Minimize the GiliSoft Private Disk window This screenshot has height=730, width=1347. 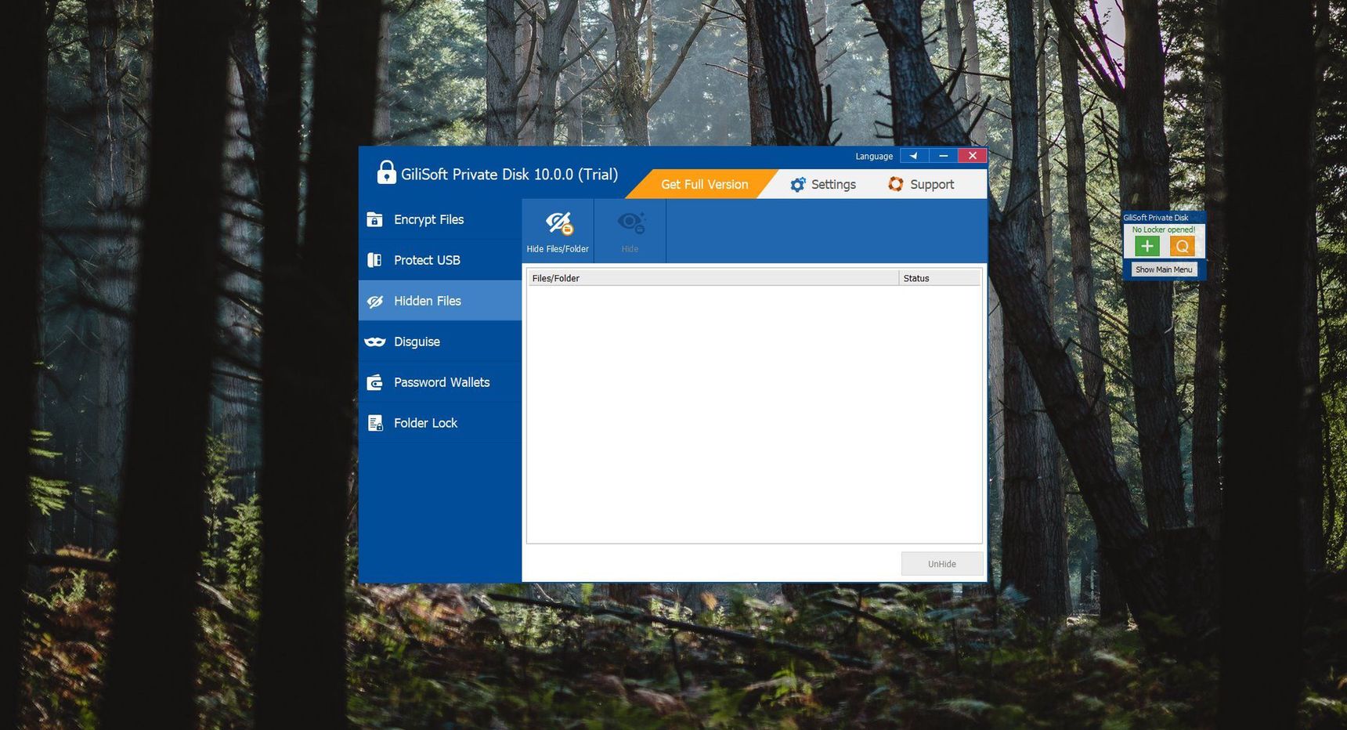click(944, 156)
